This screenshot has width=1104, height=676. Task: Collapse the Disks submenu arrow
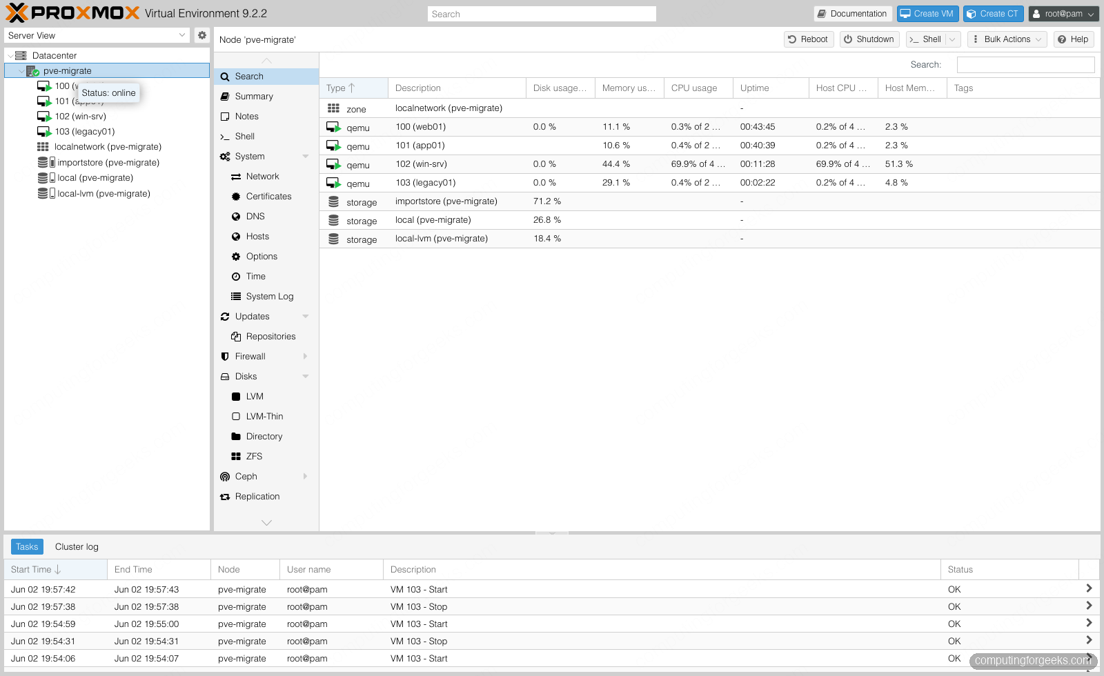[x=306, y=377]
